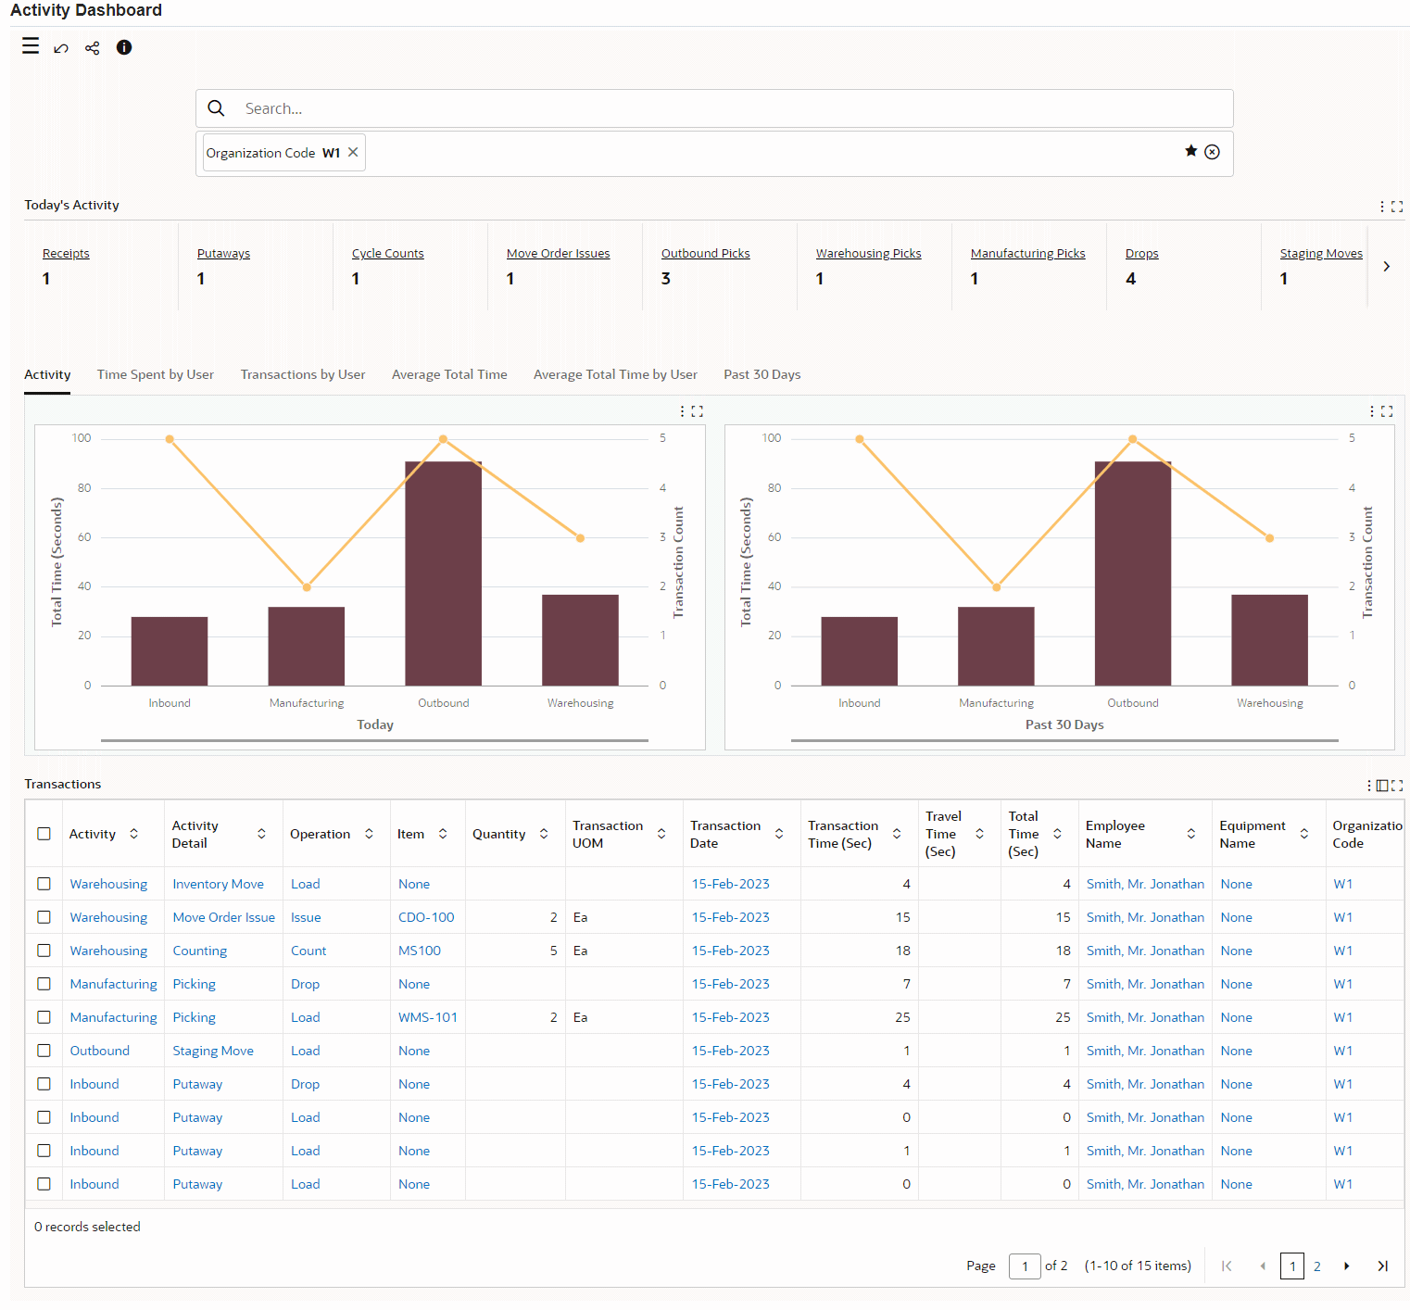Click the search magnifier icon
This screenshot has width=1410, height=1310.
pyautogui.click(x=216, y=108)
